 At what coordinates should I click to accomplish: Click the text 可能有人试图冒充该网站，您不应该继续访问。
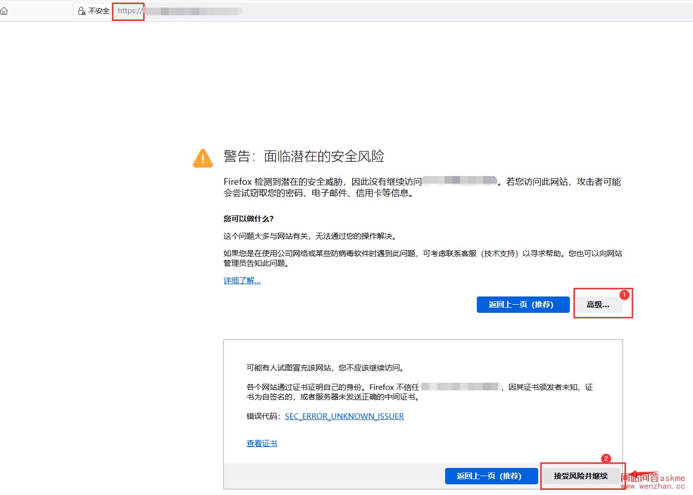click(x=327, y=368)
